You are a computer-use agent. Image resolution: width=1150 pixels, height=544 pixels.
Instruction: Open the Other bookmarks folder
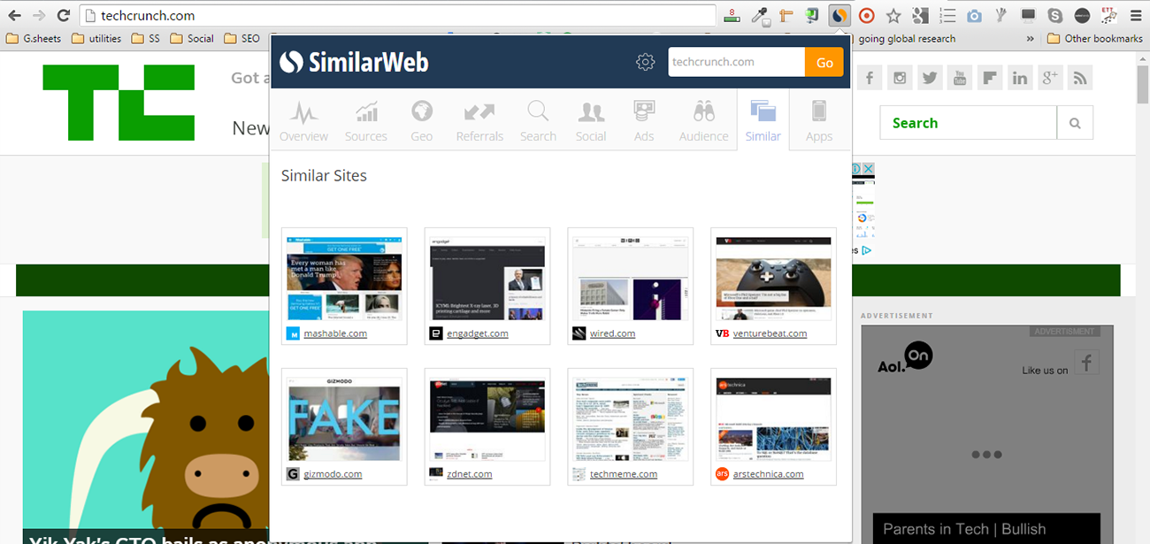pyautogui.click(x=1095, y=38)
